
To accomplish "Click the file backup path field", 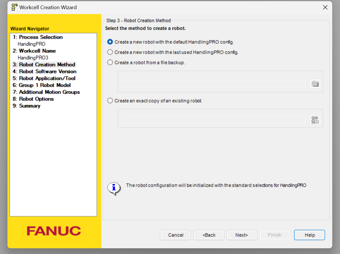I will [x=213, y=84].
